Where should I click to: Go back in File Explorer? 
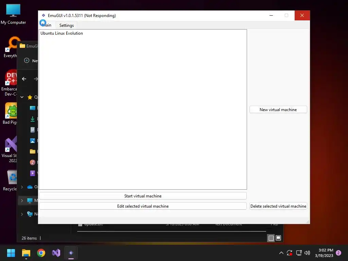coord(24,79)
